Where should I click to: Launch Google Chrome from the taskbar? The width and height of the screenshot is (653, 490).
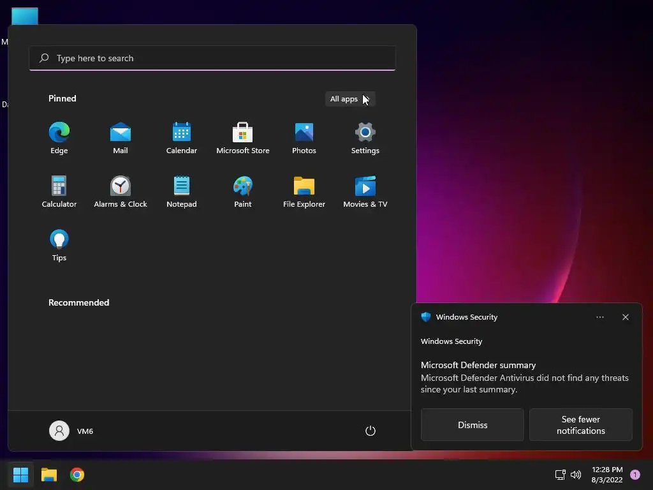click(x=77, y=475)
